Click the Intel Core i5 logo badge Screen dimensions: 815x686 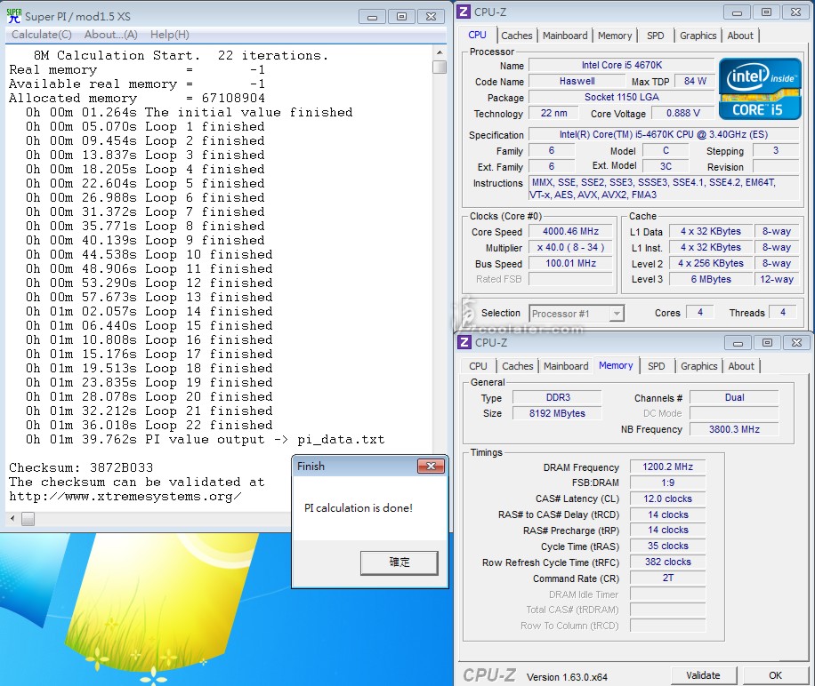click(x=760, y=89)
